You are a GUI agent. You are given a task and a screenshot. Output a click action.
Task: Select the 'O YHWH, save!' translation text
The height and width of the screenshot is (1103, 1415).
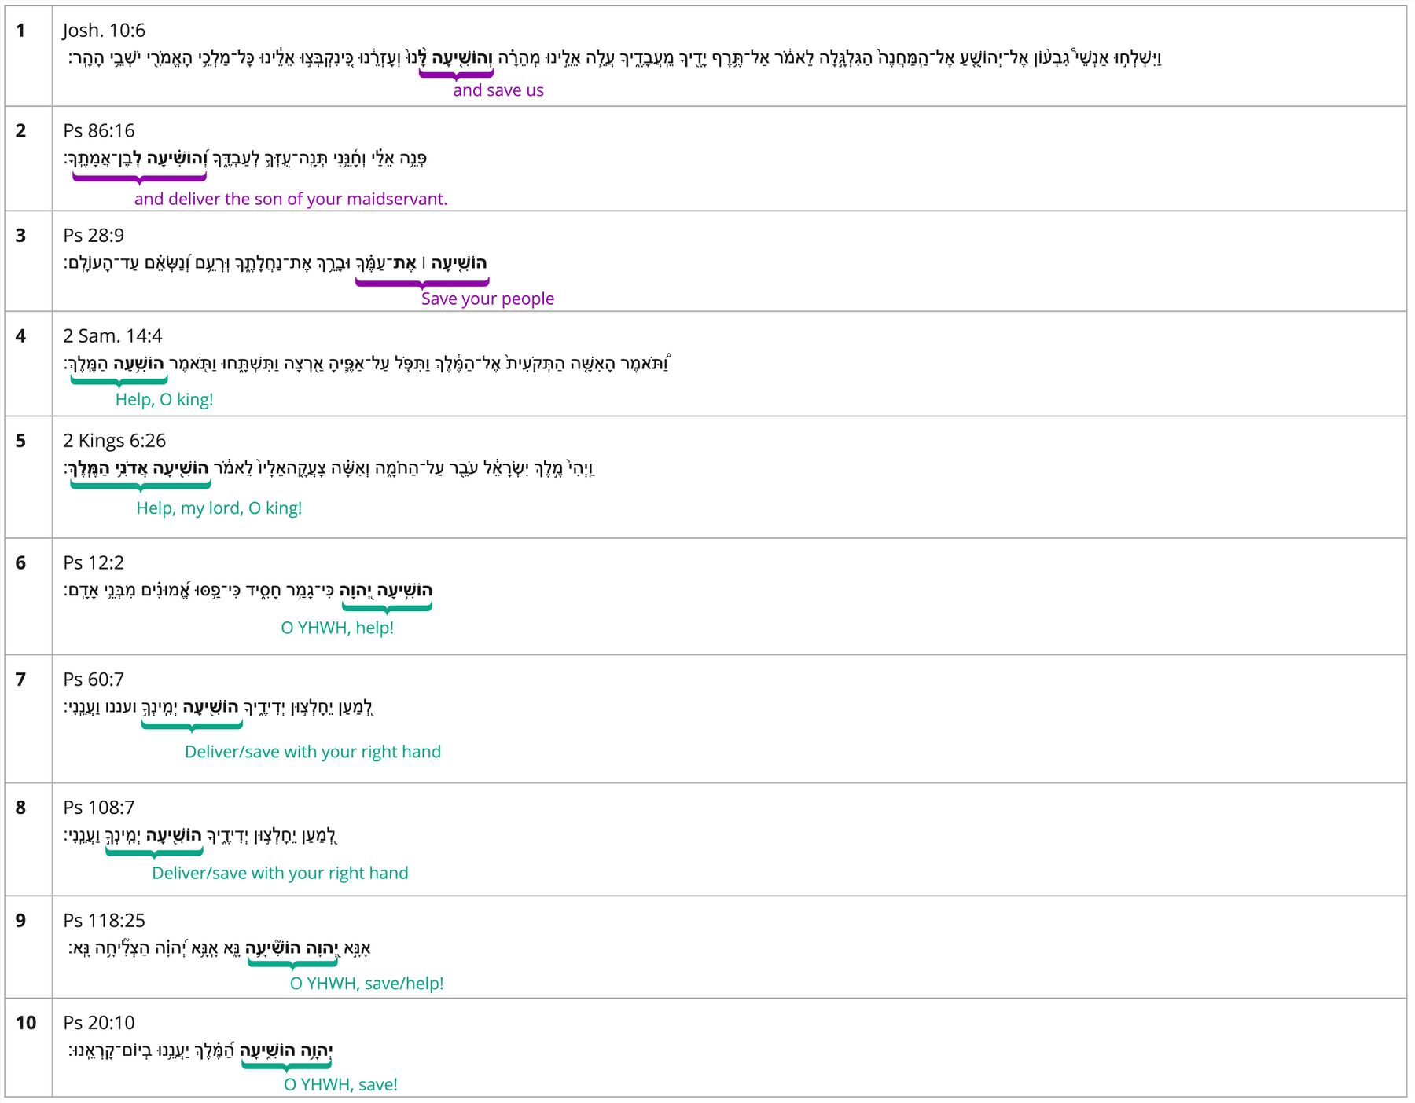coord(340,1084)
